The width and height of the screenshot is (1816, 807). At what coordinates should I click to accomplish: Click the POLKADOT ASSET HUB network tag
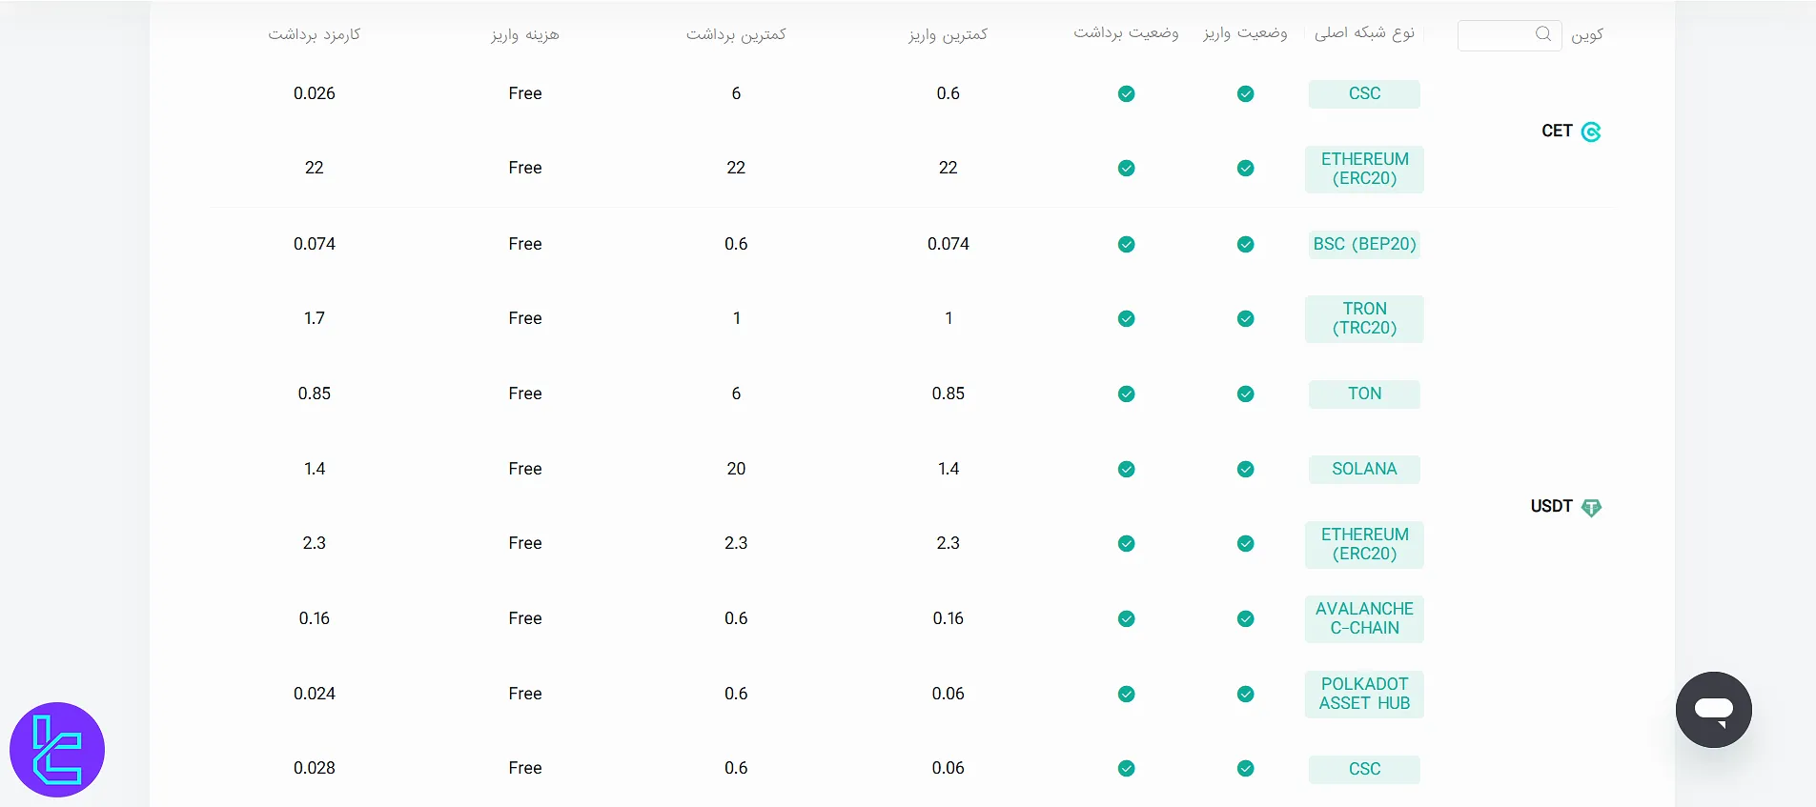click(x=1364, y=694)
